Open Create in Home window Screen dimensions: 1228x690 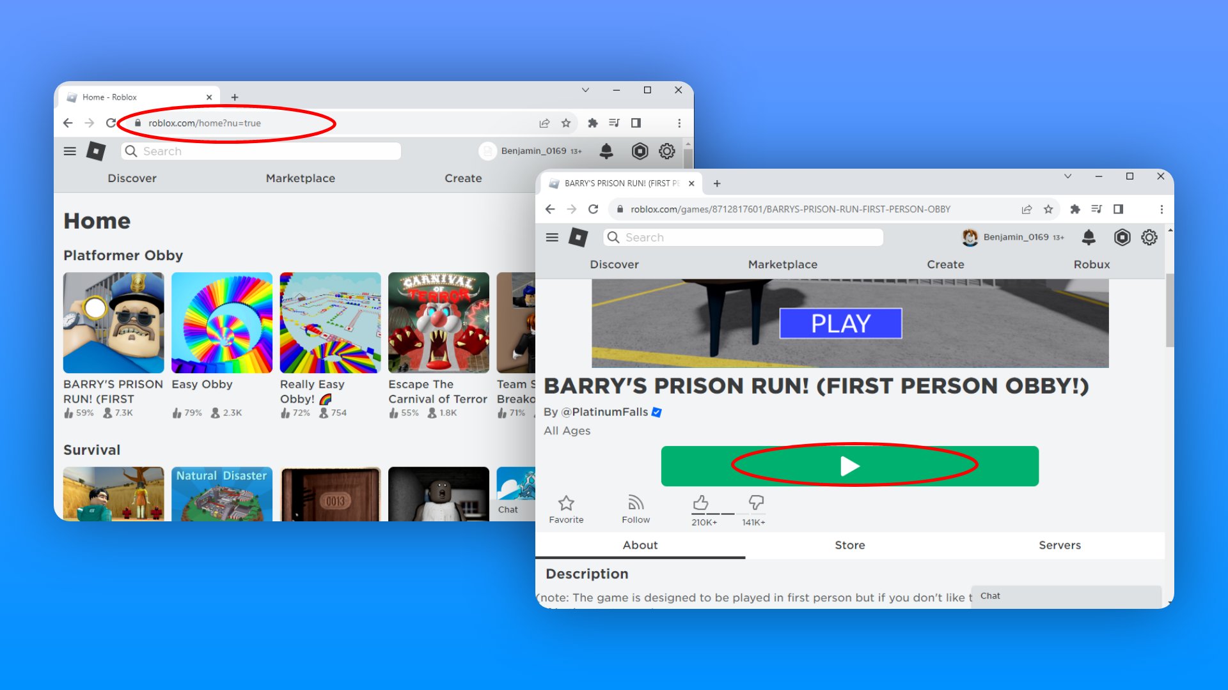(463, 178)
